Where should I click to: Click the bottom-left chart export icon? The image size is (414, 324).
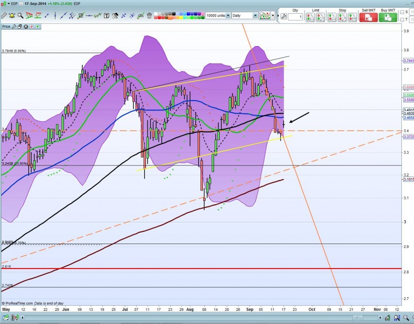[6, 317]
